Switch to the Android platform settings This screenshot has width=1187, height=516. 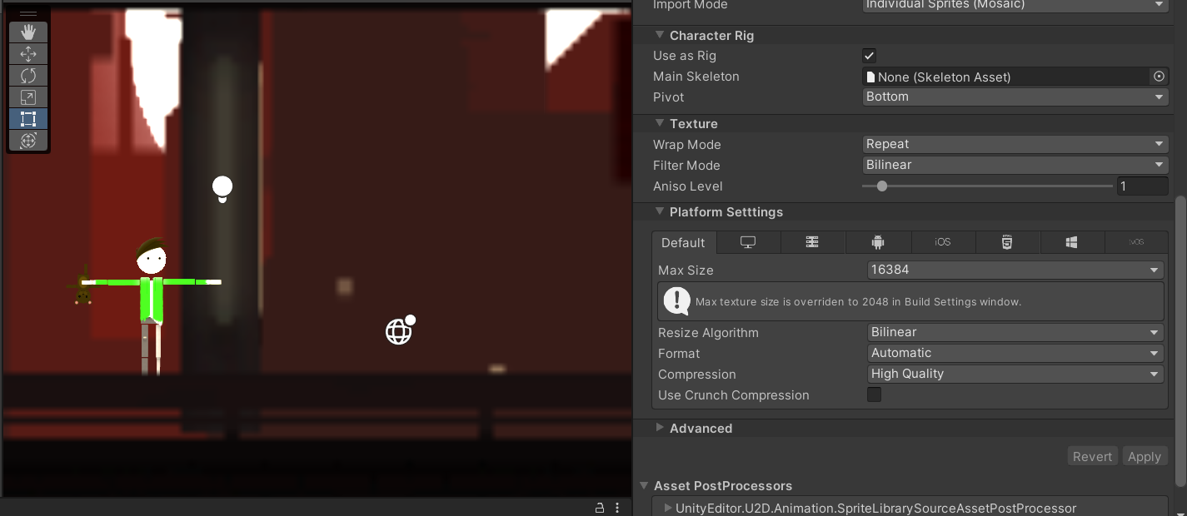point(878,242)
